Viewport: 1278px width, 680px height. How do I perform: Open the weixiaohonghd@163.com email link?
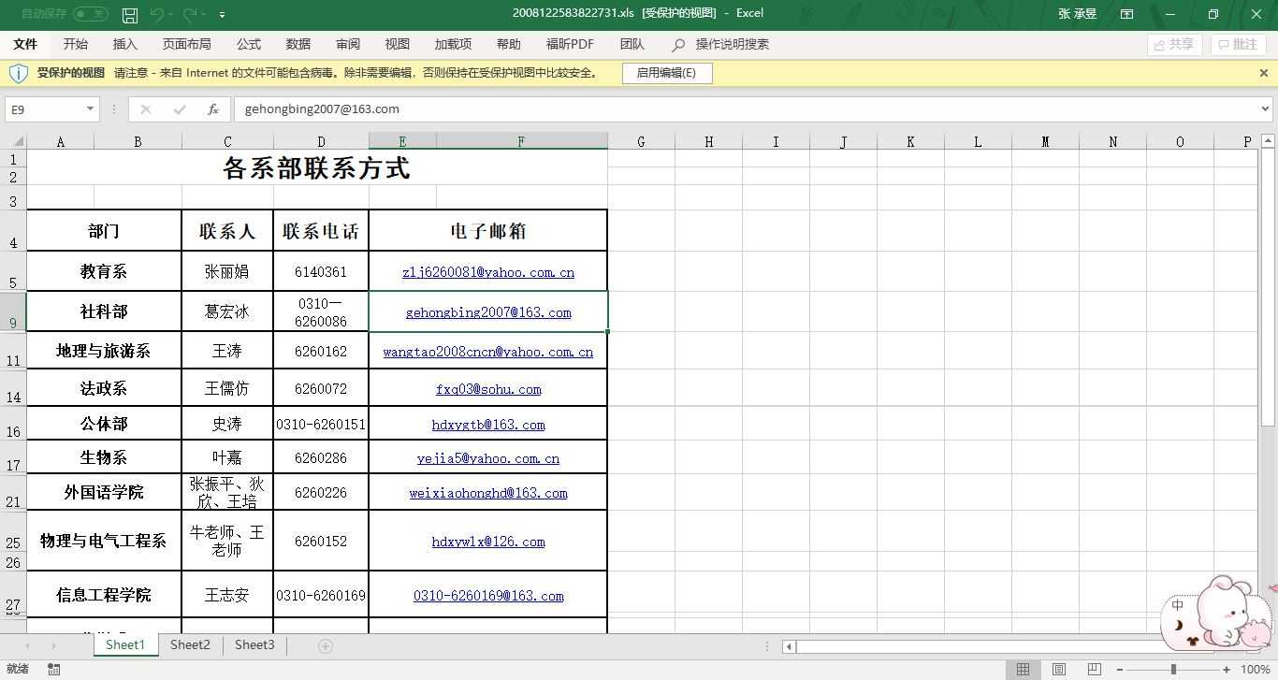pyautogui.click(x=488, y=493)
